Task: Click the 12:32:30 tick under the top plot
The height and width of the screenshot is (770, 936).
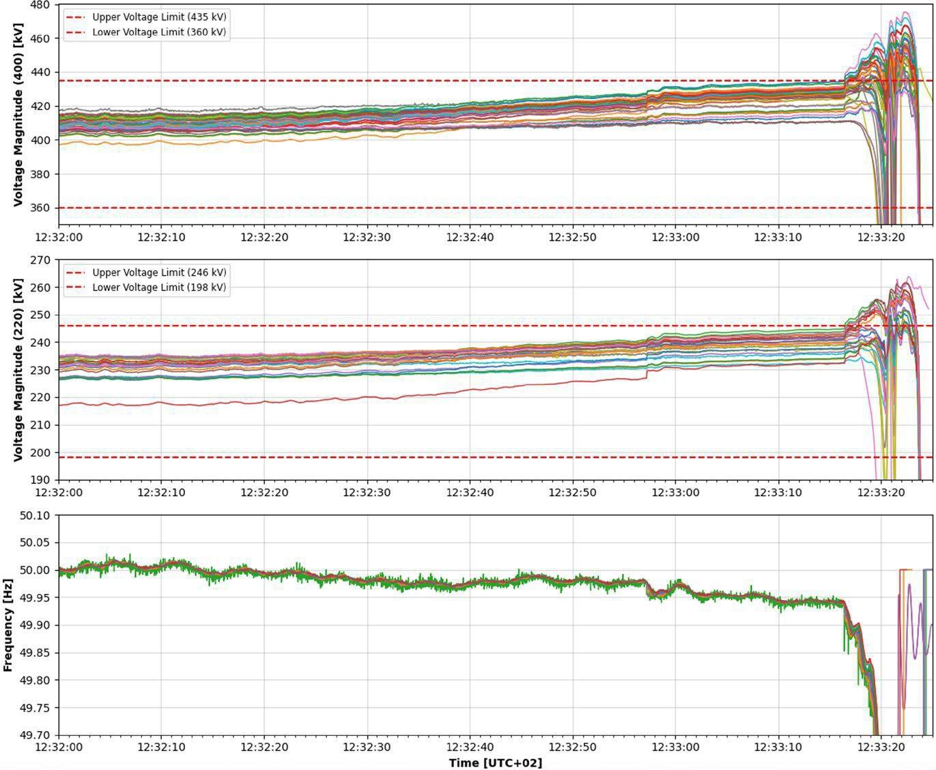Action: pyautogui.click(x=367, y=237)
